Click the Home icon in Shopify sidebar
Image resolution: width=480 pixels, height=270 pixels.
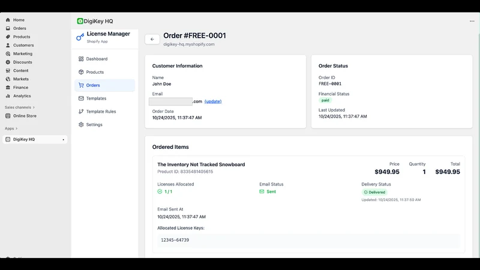pyautogui.click(x=8, y=20)
